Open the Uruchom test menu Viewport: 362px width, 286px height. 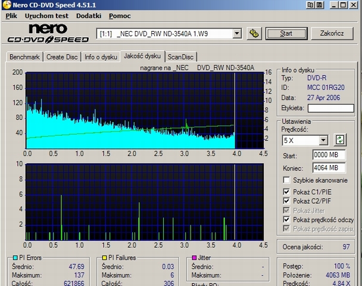[x=46, y=15]
